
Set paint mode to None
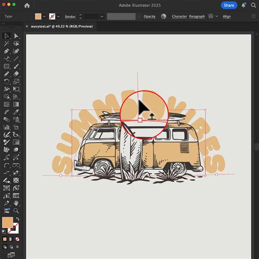tap(17, 239)
